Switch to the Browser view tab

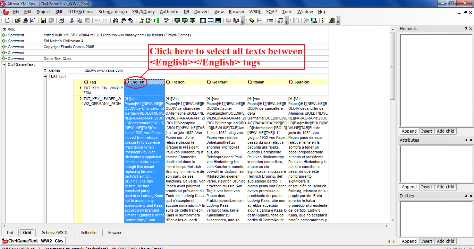click(115, 233)
